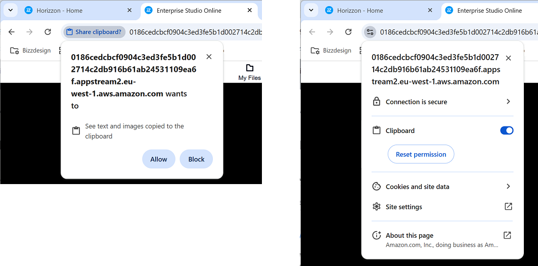Open About this page entry

pyautogui.click(x=442, y=239)
